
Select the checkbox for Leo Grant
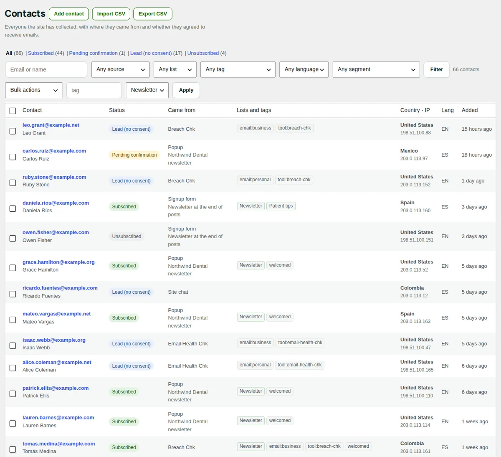(x=13, y=131)
